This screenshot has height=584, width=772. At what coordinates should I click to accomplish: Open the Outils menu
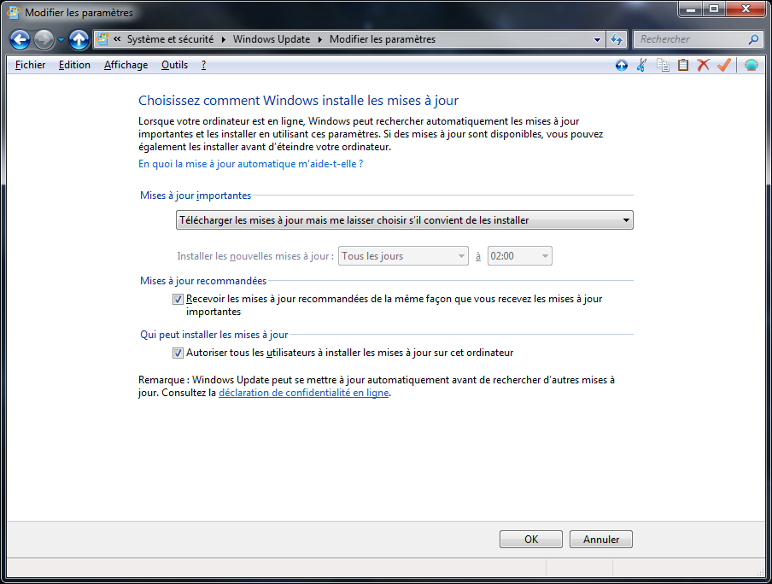click(175, 65)
